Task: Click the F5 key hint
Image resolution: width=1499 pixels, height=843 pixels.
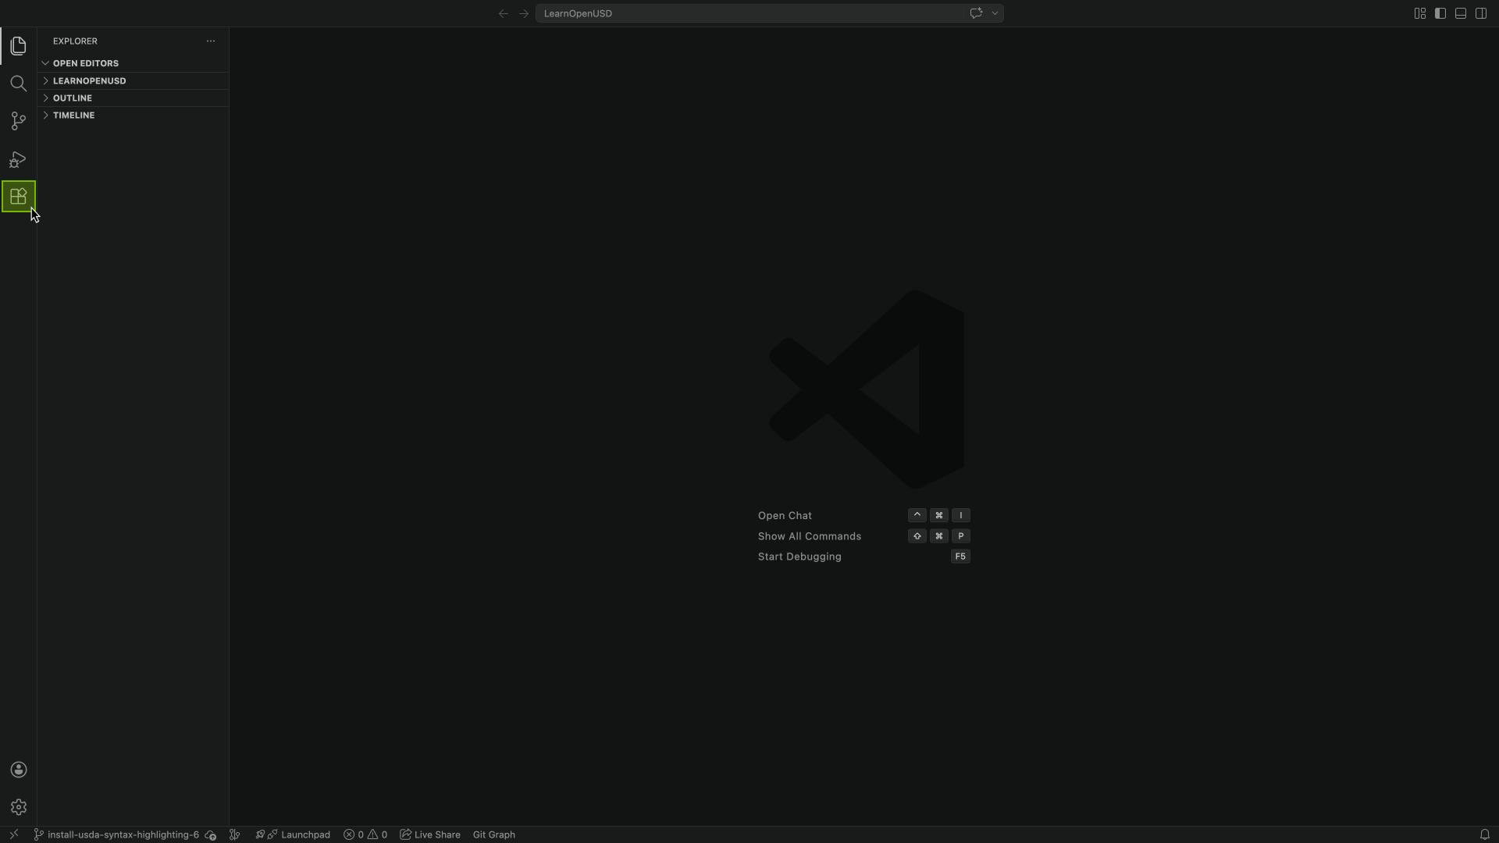Action: 960,557
